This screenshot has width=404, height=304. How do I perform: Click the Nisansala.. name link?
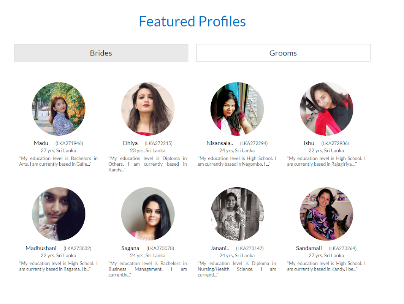pos(220,143)
